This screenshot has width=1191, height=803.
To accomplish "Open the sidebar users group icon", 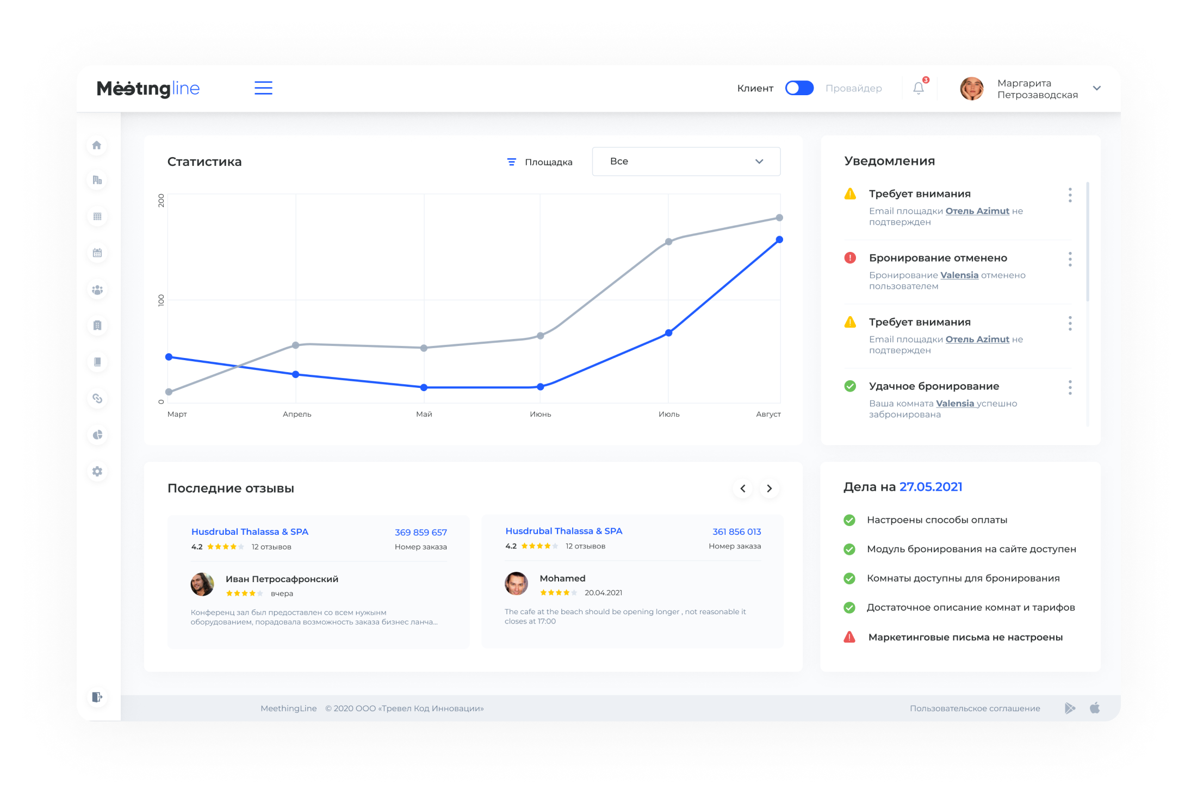I will pyautogui.click(x=97, y=290).
